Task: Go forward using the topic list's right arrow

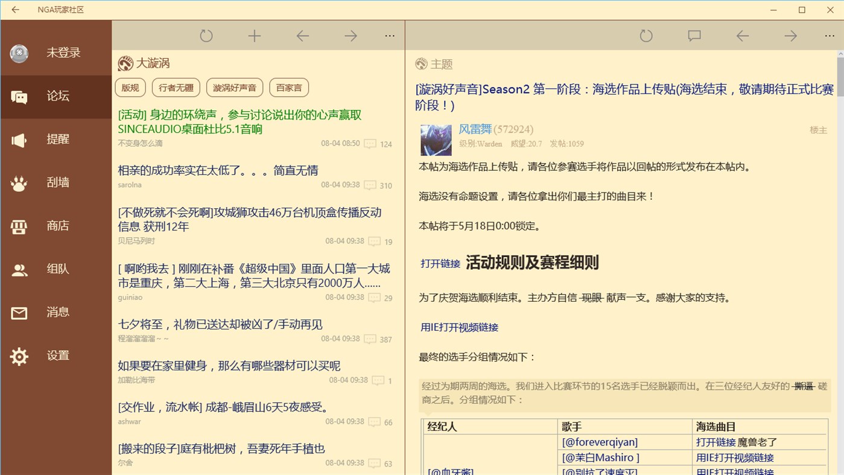Action: tap(351, 35)
